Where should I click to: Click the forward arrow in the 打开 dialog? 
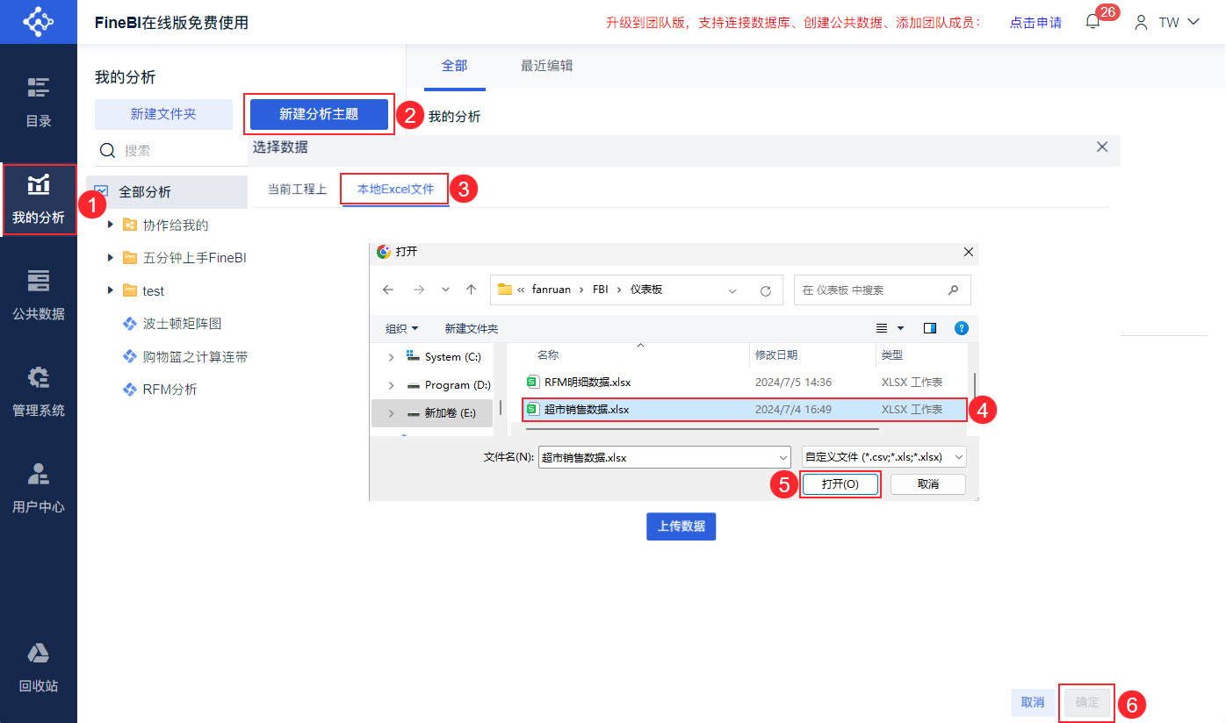pos(419,290)
